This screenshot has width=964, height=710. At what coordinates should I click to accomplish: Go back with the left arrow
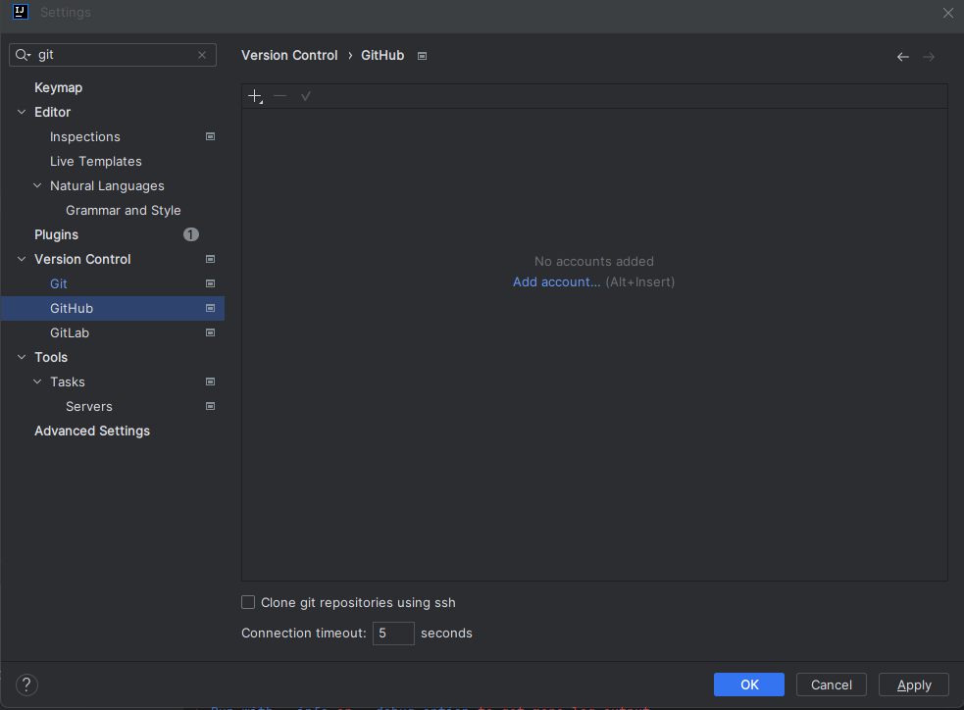[902, 57]
